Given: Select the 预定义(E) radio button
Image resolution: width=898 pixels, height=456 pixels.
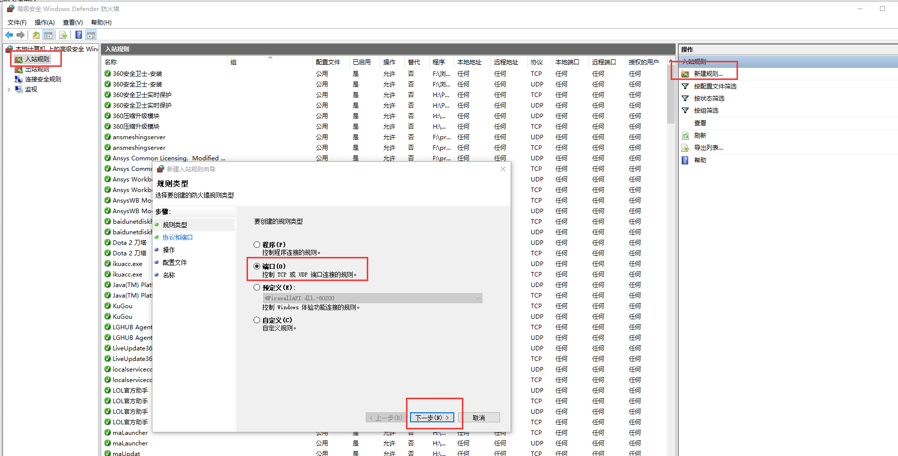Looking at the screenshot, I should 257,288.
